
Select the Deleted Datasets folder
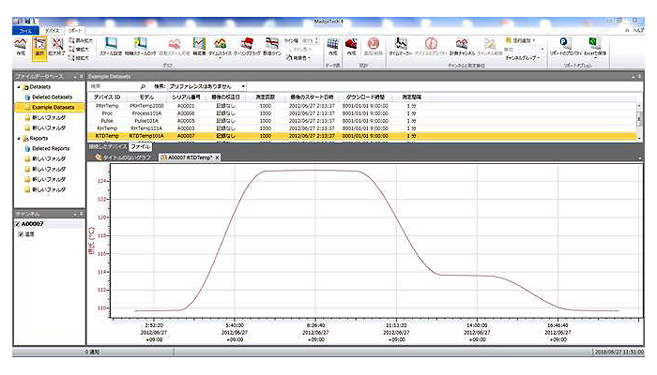coord(53,97)
